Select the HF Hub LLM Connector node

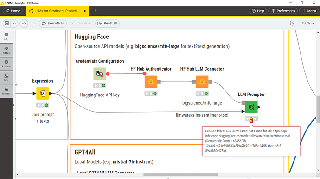tap(202, 82)
